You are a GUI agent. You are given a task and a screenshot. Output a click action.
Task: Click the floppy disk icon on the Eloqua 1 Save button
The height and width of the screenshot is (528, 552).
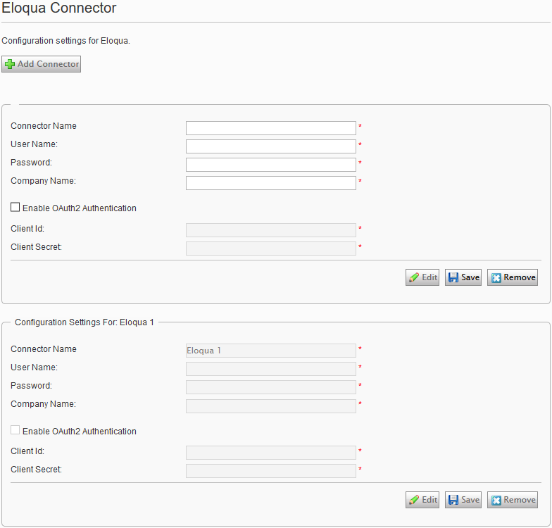tap(453, 500)
